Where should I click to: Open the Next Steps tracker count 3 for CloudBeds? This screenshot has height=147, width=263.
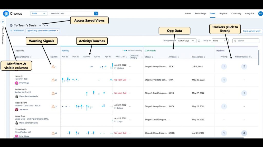coord(244,133)
